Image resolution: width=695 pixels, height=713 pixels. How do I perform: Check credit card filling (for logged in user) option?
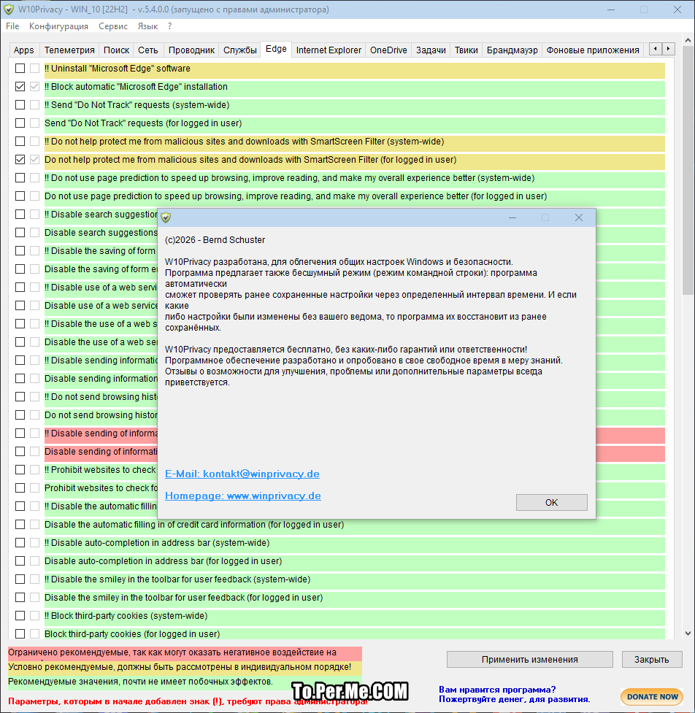click(x=20, y=524)
